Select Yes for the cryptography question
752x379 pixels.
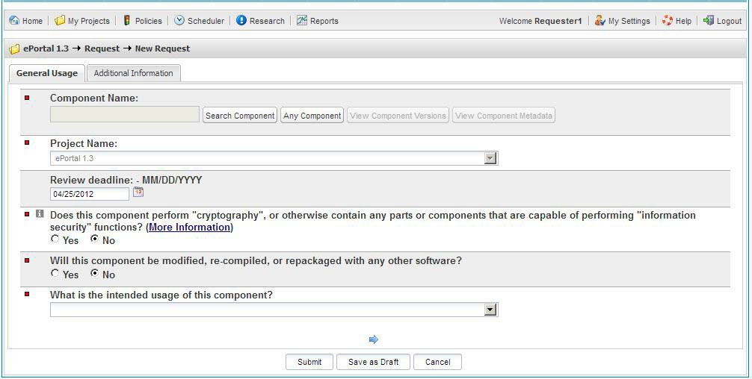click(x=55, y=239)
